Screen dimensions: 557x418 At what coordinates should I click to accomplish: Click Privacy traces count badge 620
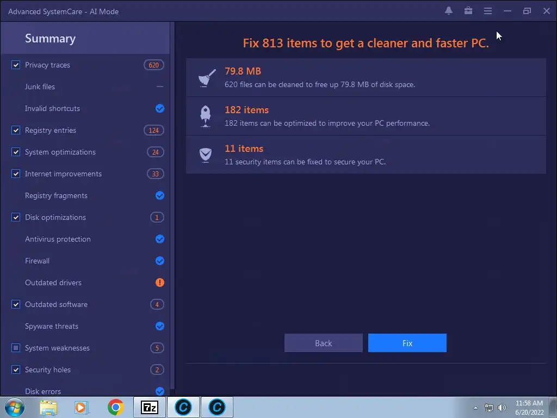coord(153,65)
